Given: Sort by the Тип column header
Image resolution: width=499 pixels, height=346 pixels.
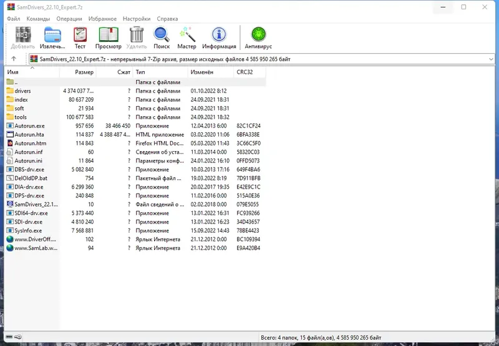Looking at the screenshot, I should point(160,72).
